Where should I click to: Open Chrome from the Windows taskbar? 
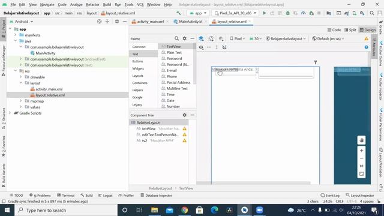[x=184, y=210]
